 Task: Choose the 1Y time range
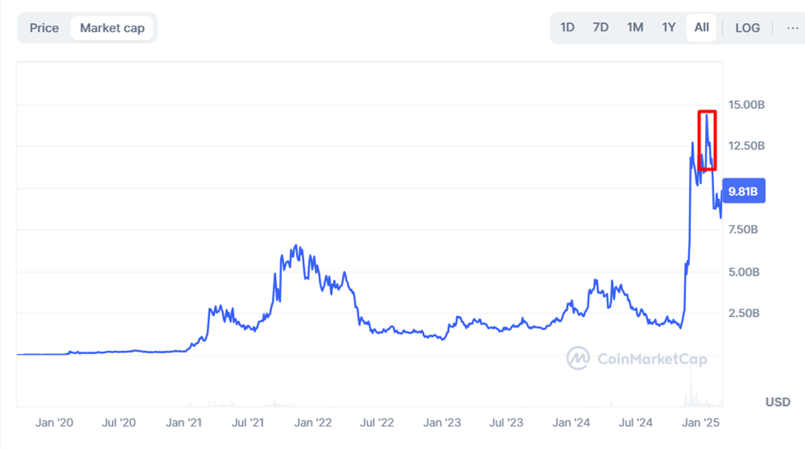(669, 28)
